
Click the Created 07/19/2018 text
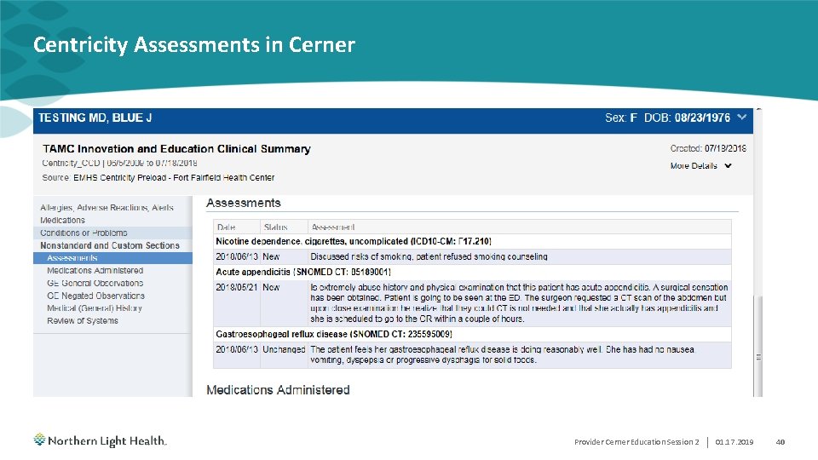(x=708, y=148)
